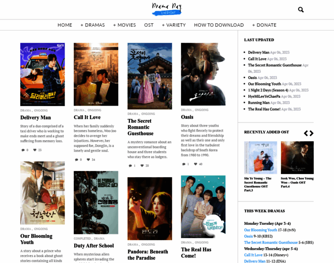Viewport: 334px width, 263px height.
Task: Show previous OST with left arrow
Action: coord(306,133)
